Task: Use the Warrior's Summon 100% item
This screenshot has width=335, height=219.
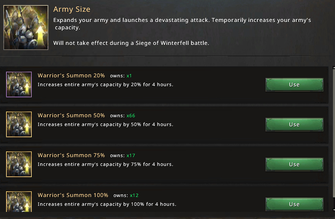Action: [x=294, y=204]
